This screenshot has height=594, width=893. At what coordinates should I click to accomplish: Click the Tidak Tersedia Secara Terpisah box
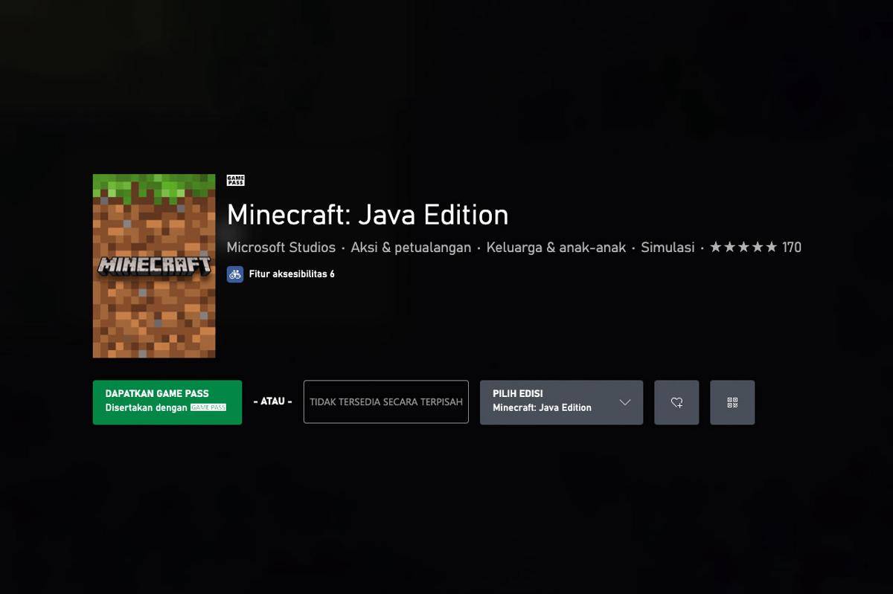point(386,402)
